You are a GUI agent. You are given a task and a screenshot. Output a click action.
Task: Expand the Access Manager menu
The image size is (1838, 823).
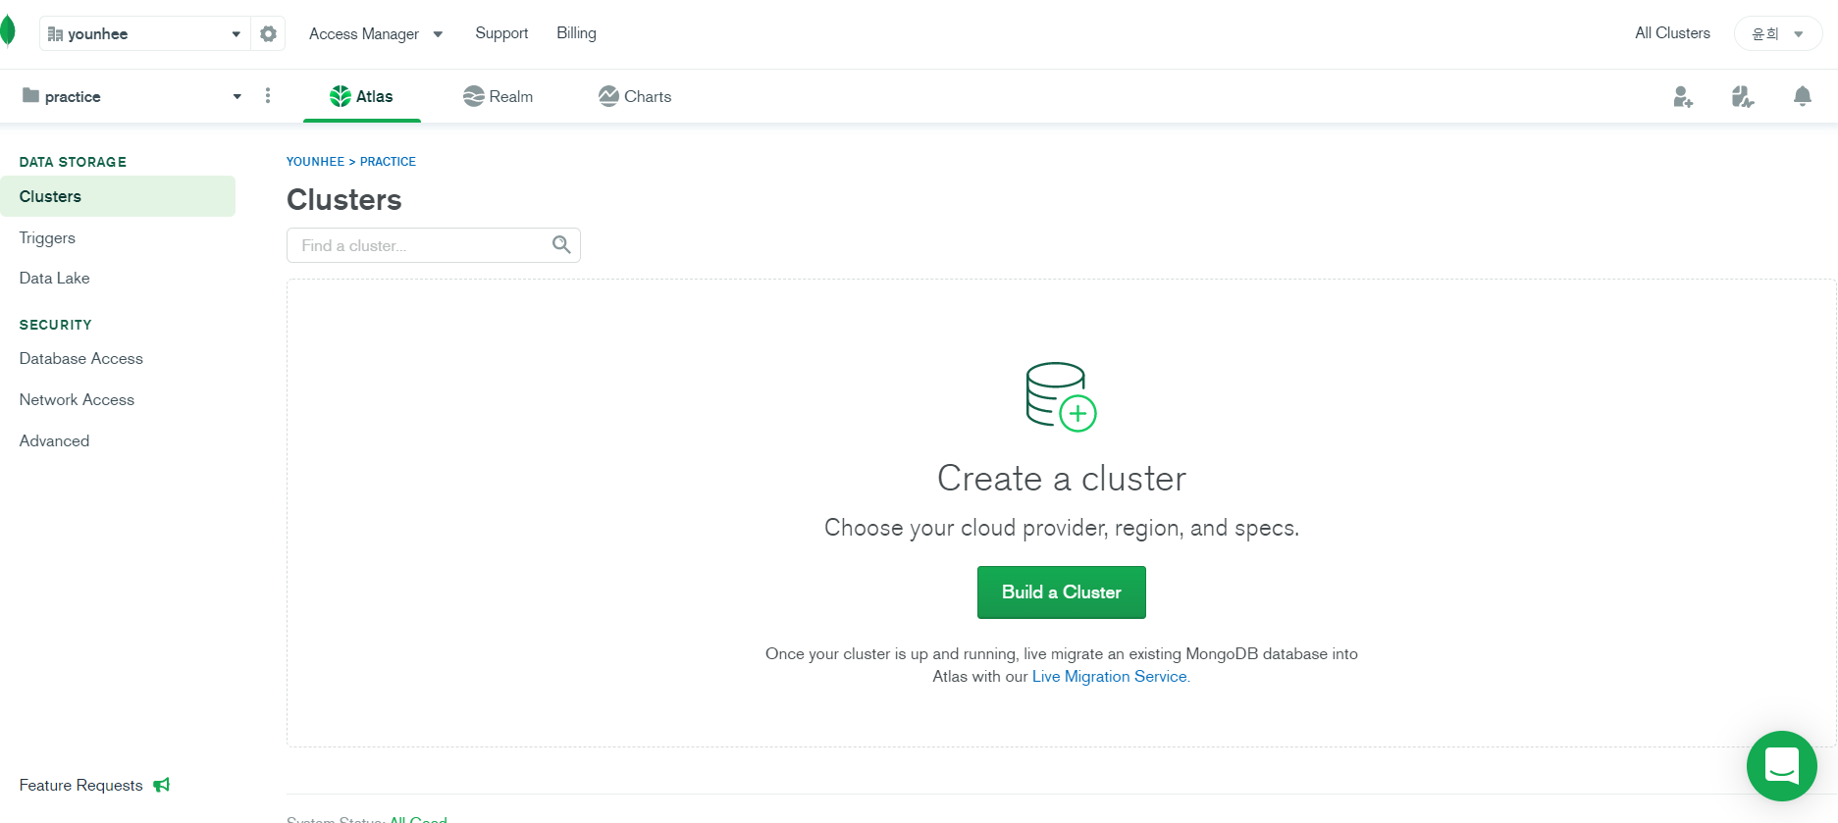coord(376,33)
